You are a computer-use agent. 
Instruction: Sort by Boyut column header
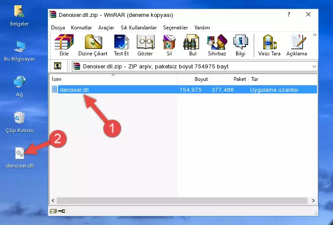194,79
